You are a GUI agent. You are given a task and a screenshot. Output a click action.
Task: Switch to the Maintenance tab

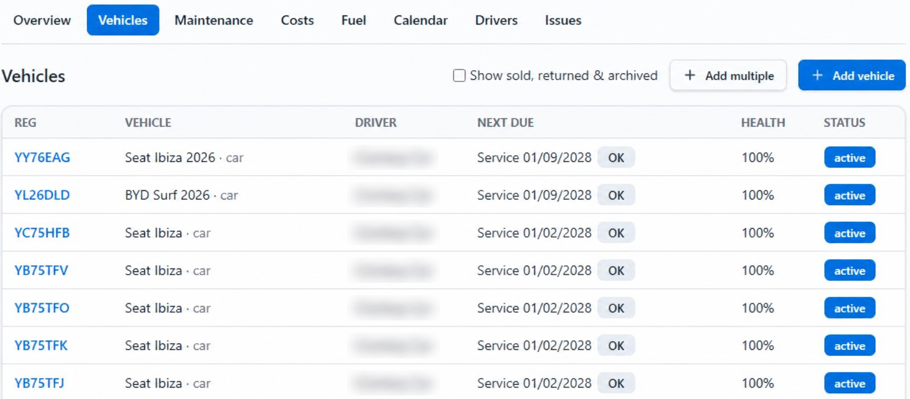click(213, 20)
